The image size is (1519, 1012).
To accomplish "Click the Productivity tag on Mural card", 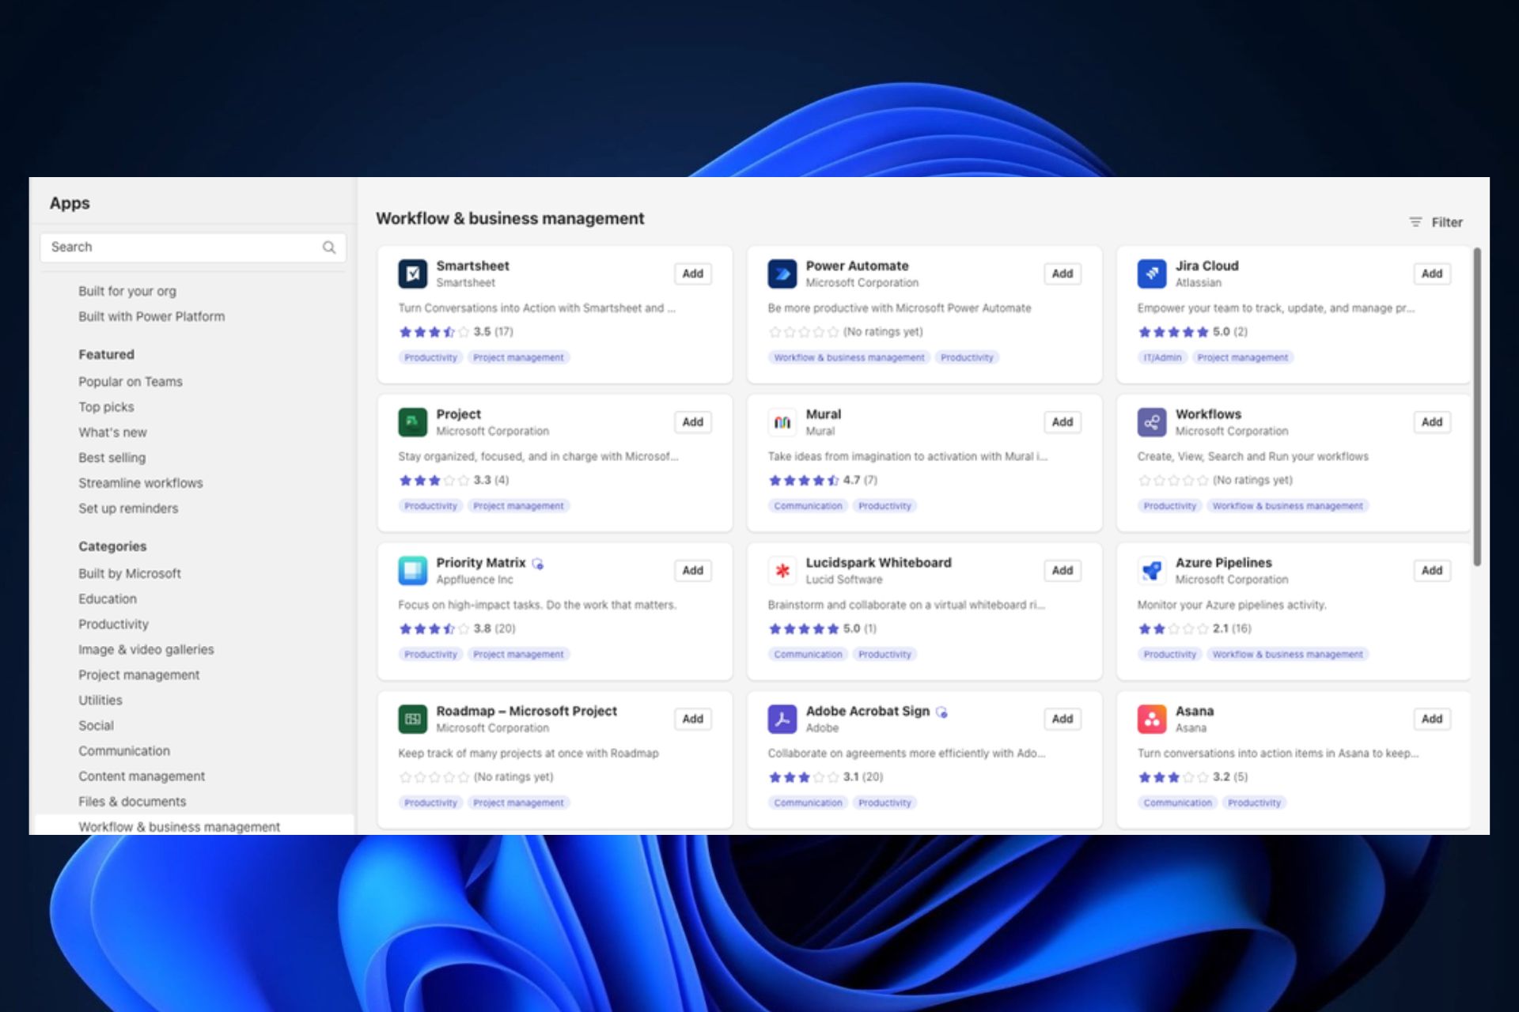I will (885, 506).
